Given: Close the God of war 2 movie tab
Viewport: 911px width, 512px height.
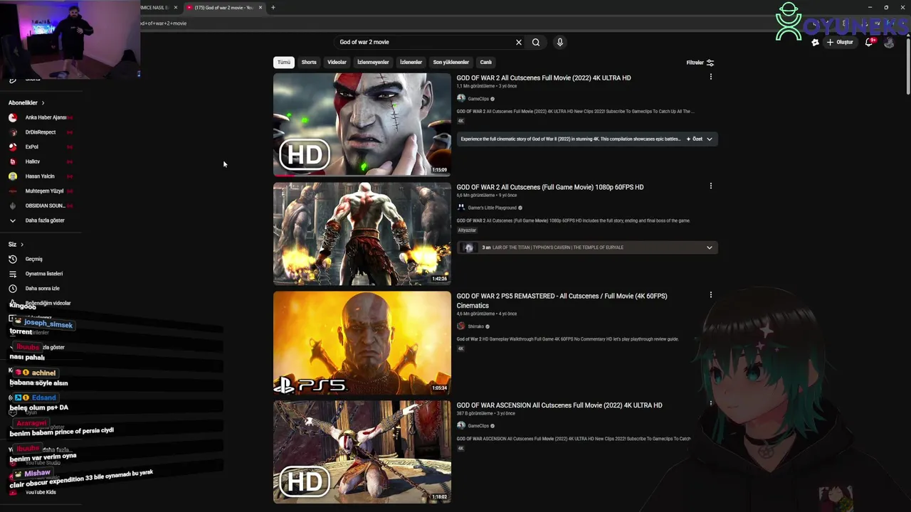Looking at the screenshot, I should pos(260,8).
